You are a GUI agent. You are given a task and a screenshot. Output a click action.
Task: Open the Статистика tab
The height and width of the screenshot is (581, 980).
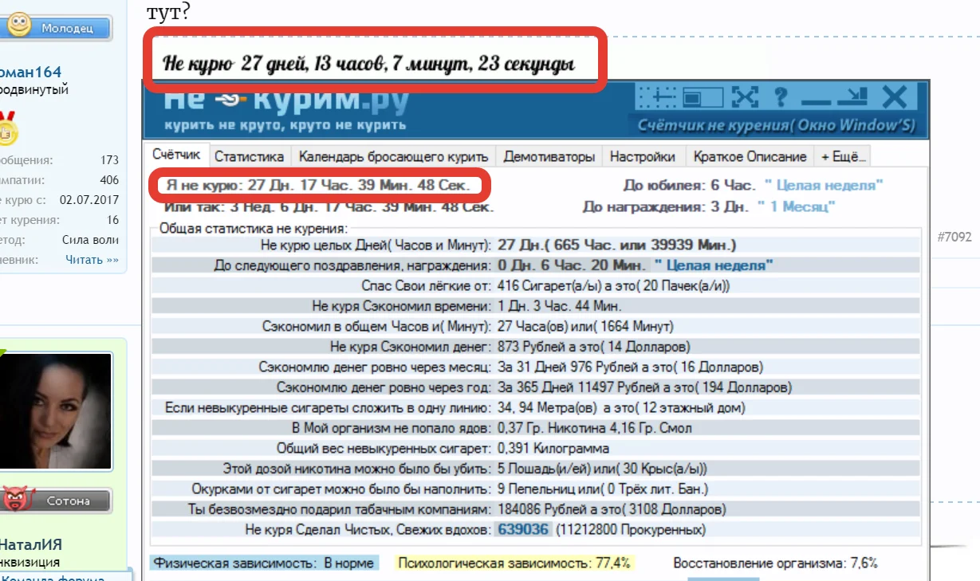pos(249,156)
